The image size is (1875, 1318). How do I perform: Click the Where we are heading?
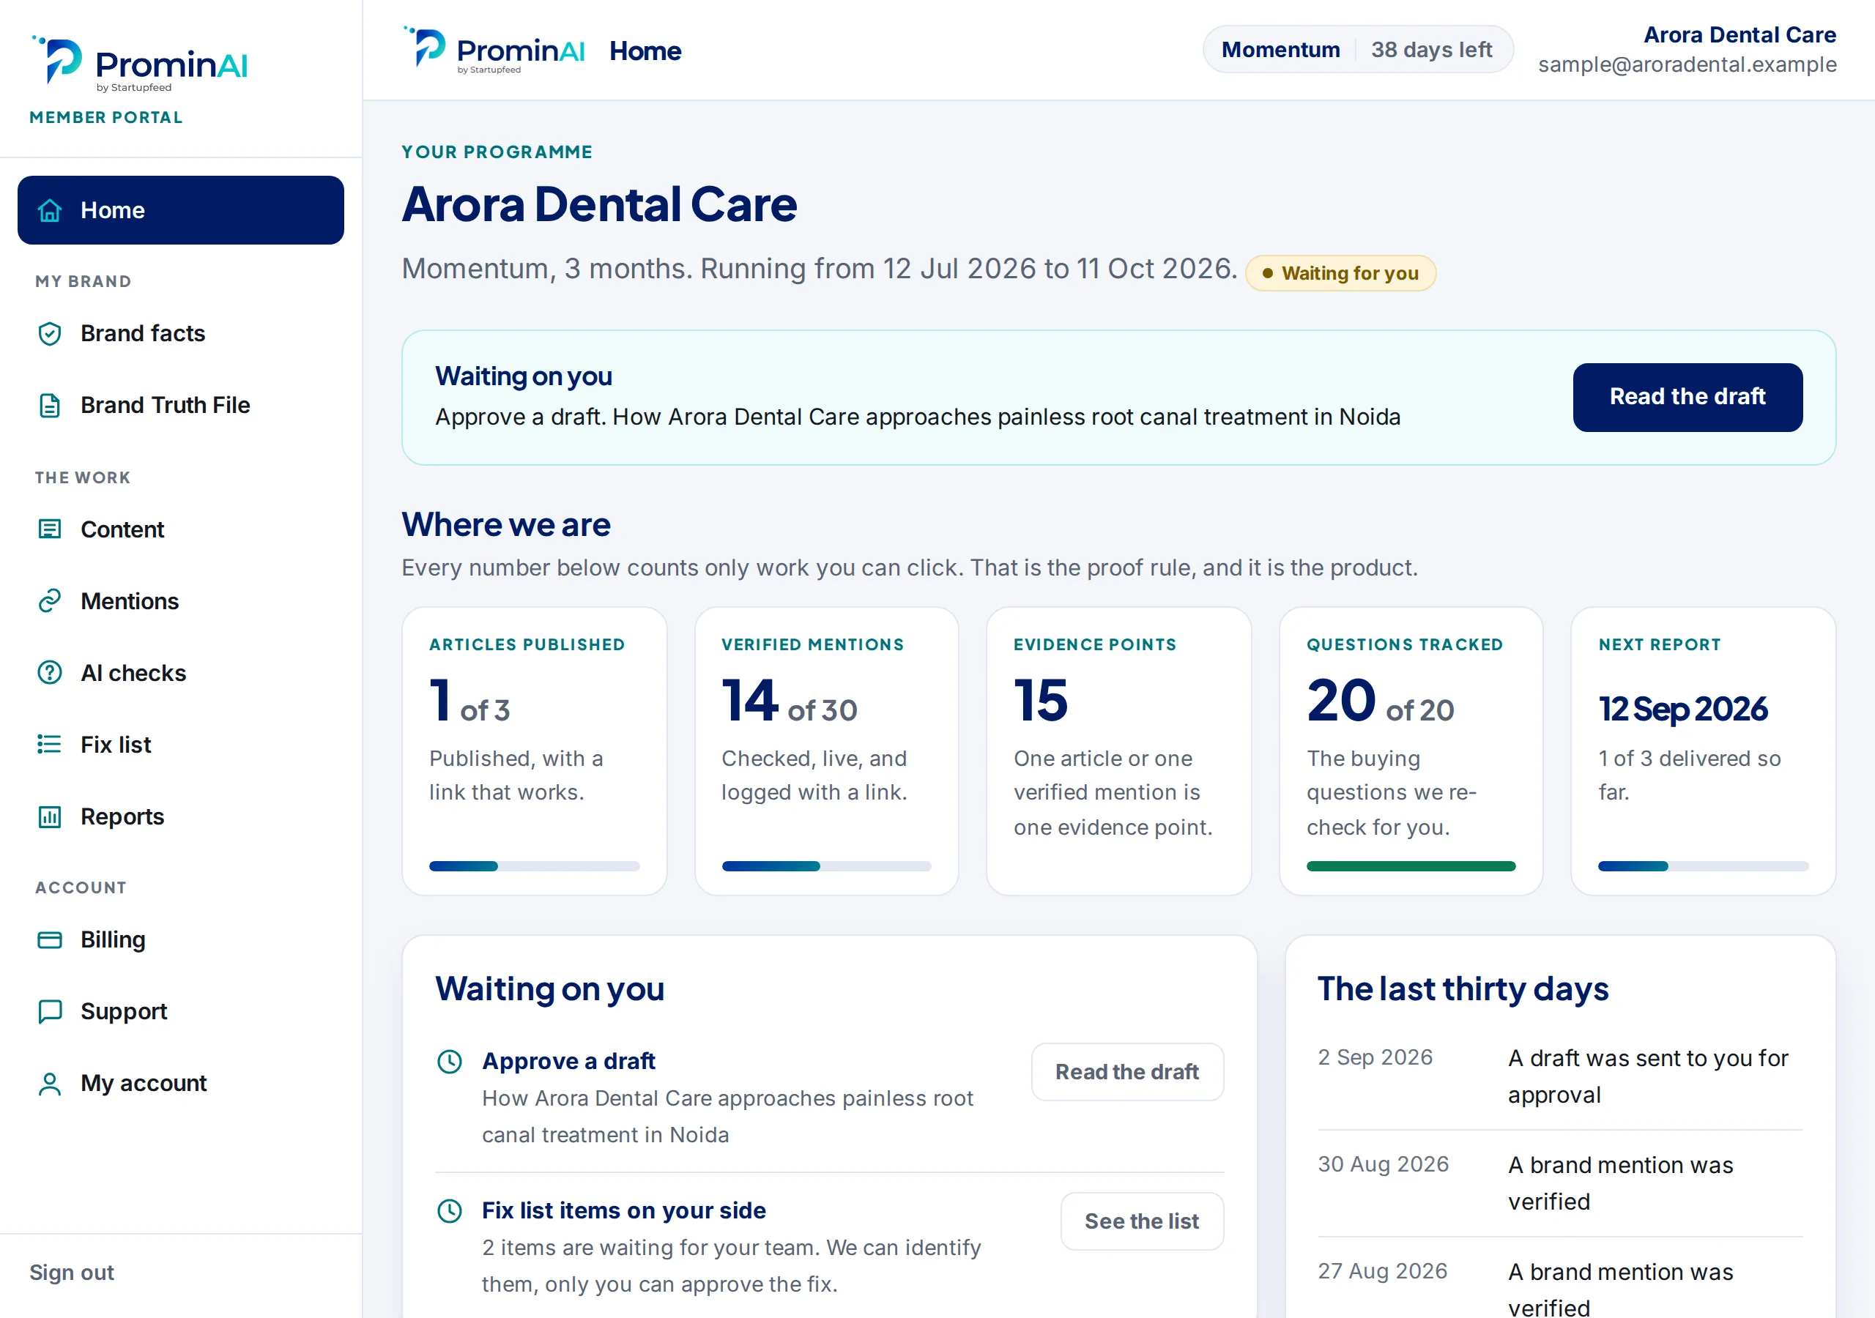click(x=506, y=524)
